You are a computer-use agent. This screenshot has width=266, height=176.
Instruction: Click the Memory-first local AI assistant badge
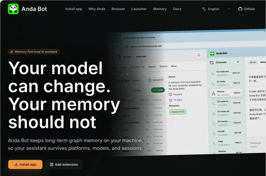pyautogui.click(x=34, y=52)
